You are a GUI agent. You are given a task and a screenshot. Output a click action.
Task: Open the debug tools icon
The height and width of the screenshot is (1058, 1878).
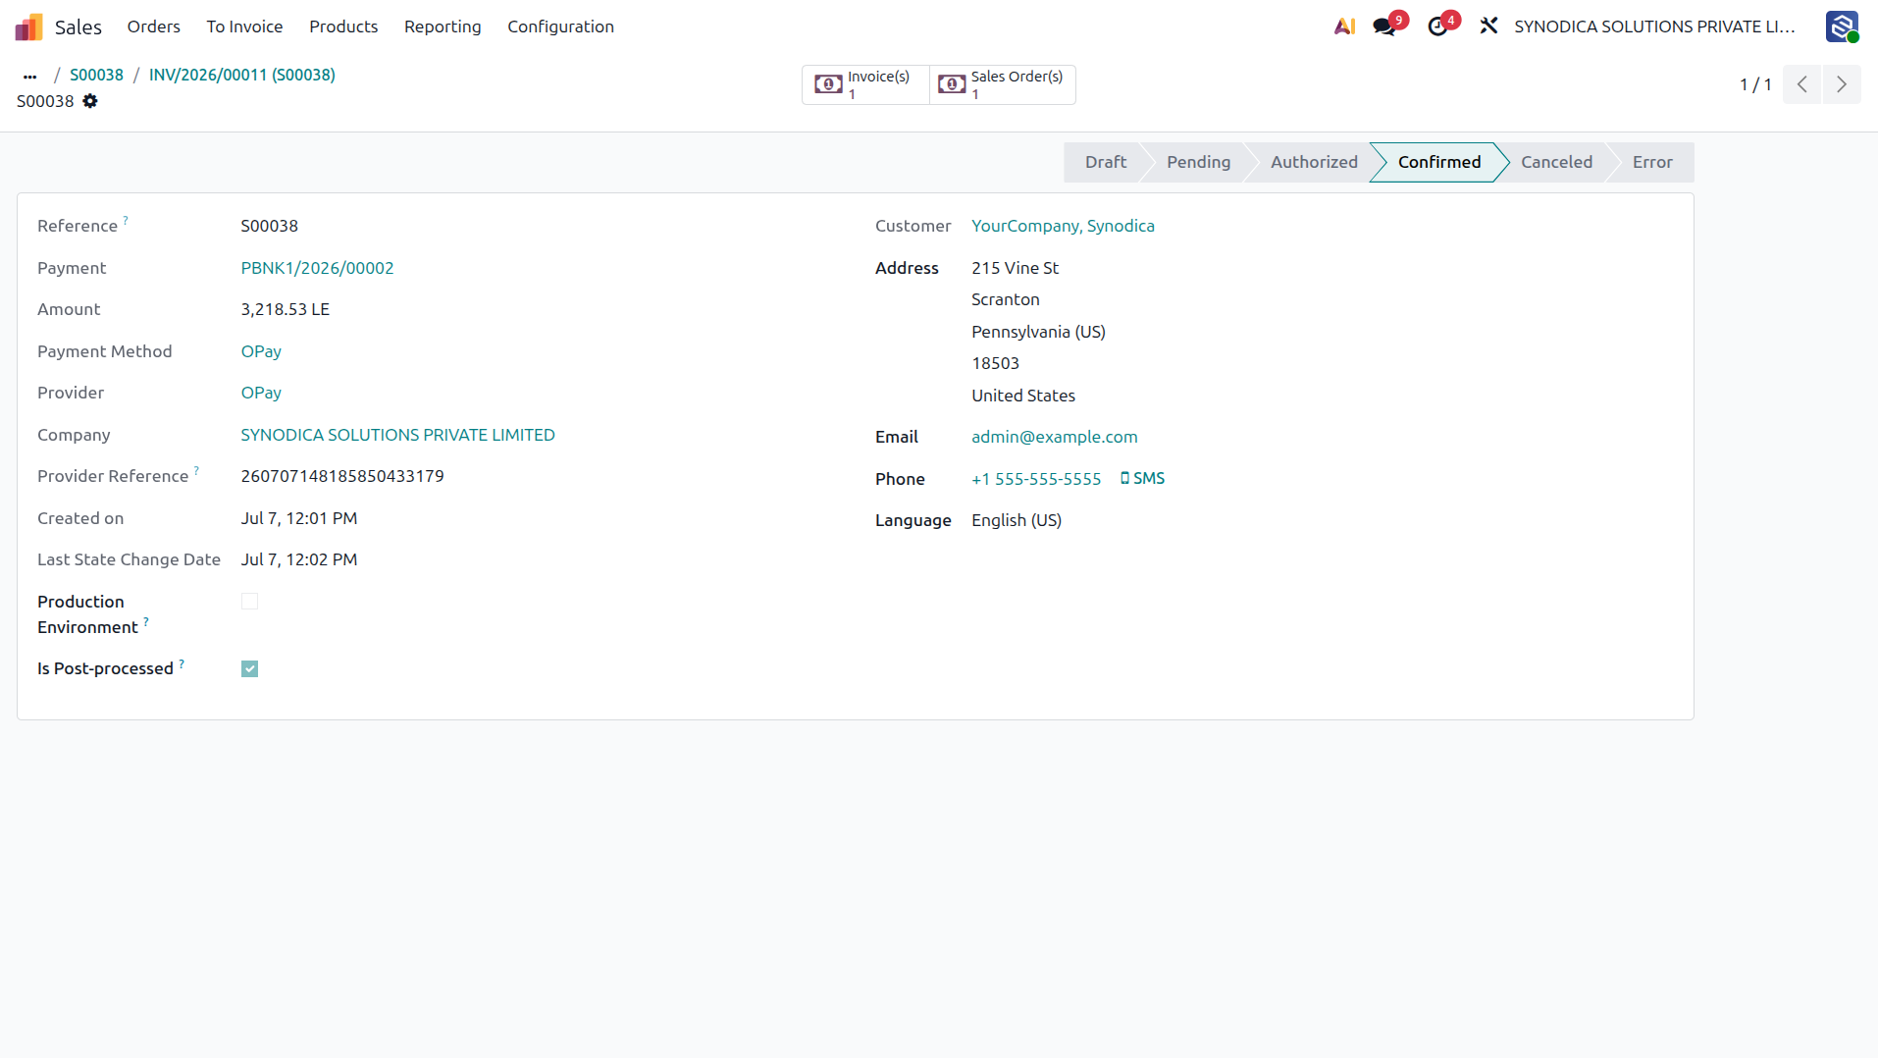[1488, 26]
